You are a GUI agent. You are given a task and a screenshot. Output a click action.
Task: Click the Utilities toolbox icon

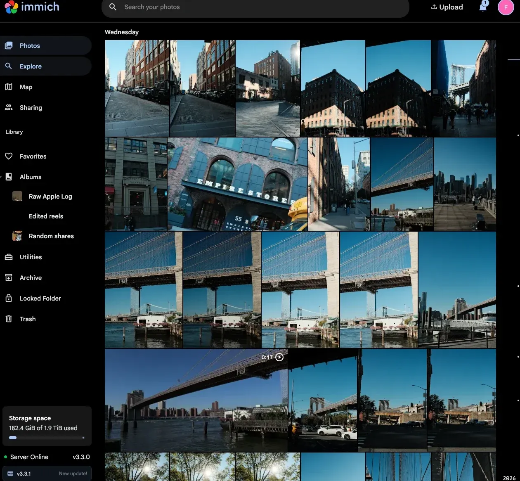point(9,257)
